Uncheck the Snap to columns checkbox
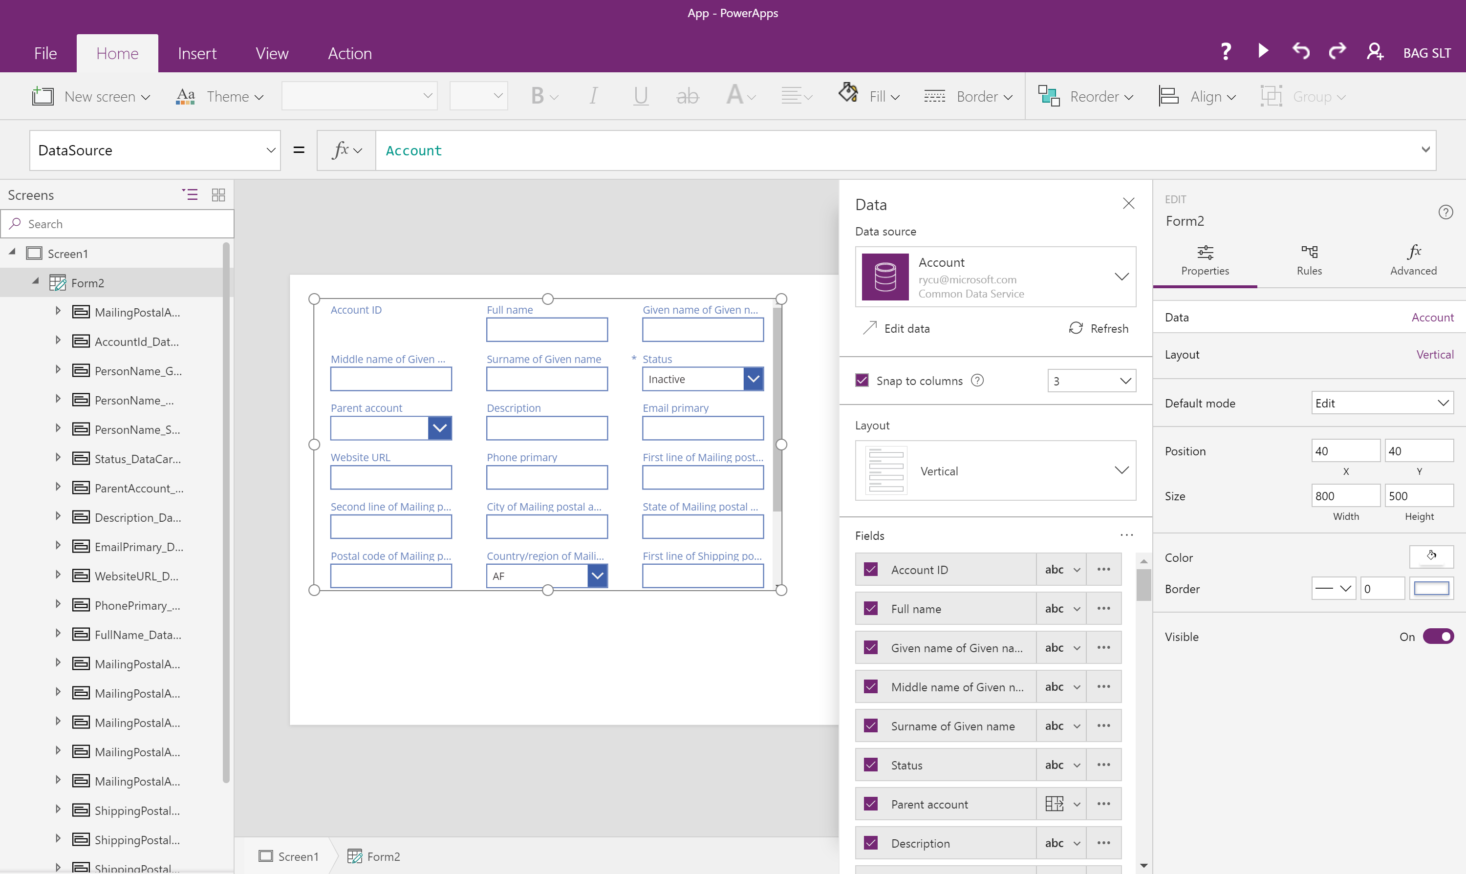 (x=862, y=381)
